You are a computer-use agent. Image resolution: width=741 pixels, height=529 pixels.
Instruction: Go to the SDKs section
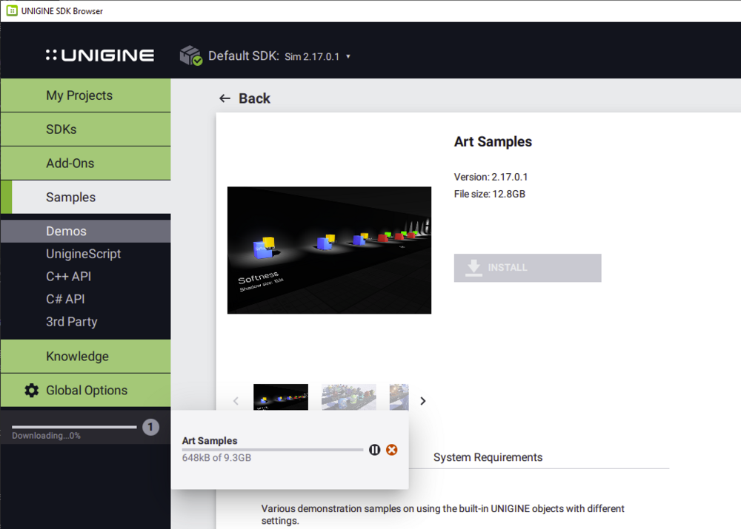click(62, 129)
